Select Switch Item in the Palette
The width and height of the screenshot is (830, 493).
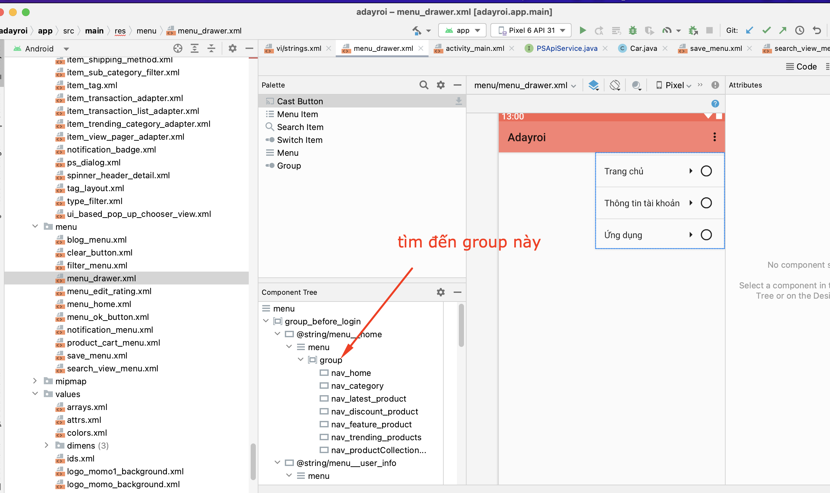pos(362,140)
